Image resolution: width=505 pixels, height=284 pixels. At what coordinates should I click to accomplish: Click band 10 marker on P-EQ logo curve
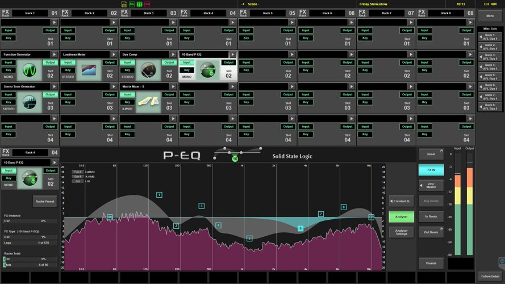[x=235, y=158]
